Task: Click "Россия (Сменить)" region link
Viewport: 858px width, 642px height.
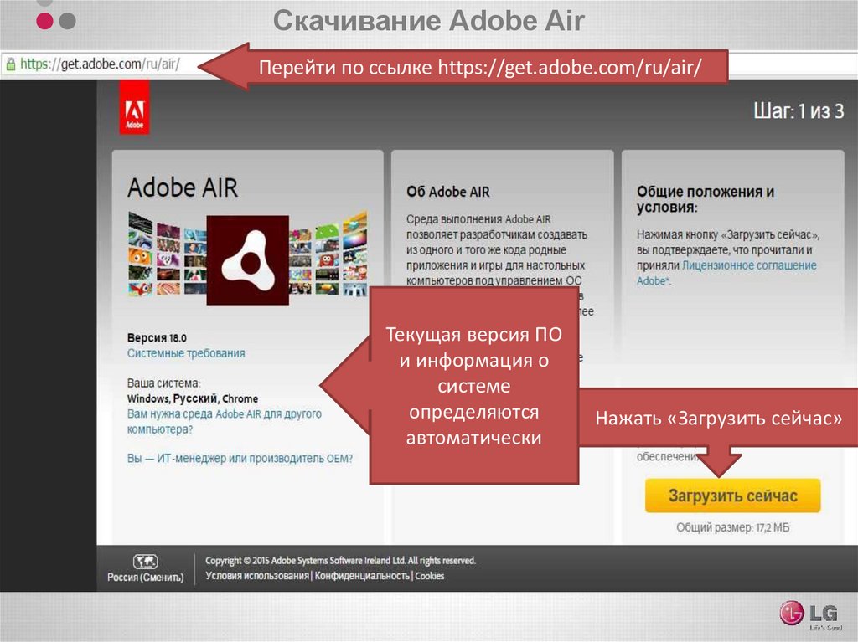Action: (146, 578)
